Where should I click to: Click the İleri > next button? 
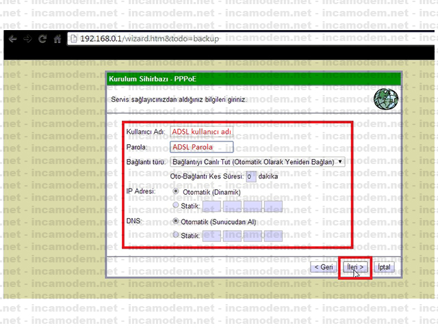(355, 267)
